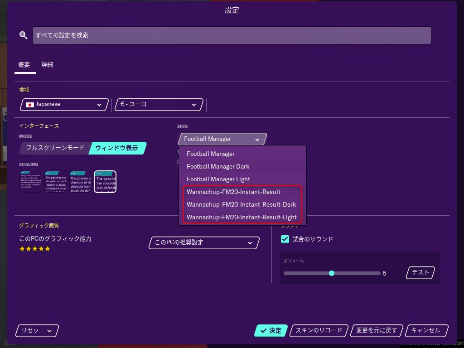Choose the largest highlighted scaling thumbnail
This screenshot has height=348, width=464.
tap(105, 182)
